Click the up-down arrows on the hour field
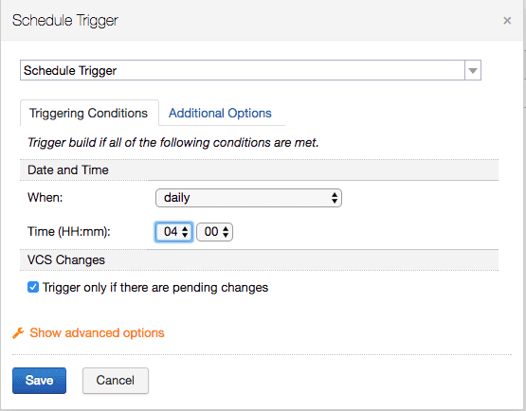Screen dimensions: 526x411 click(x=185, y=232)
